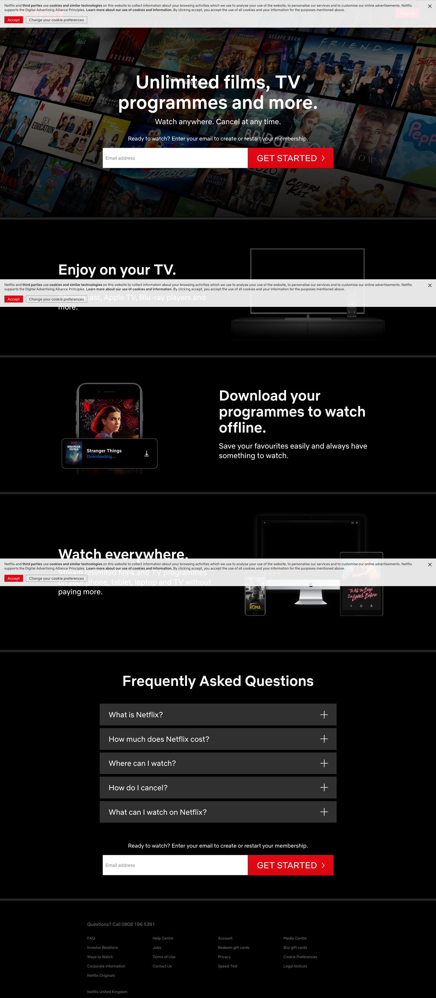Read the Terms of Use link
436x998 pixels.
click(x=164, y=957)
